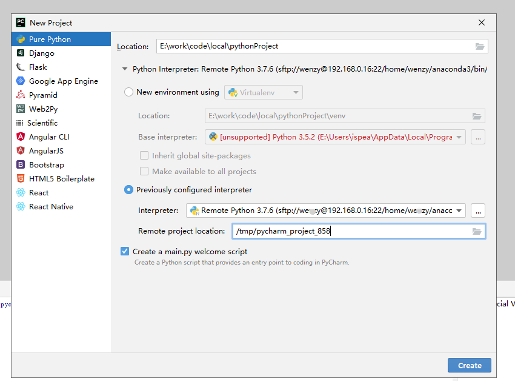Open the Virtualenv environment type dropdown
The width and height of the screenshot is (515, 381).
(263, 92)
